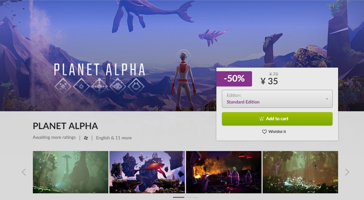Click the PLANET ALPHA page title
This screenshot has width=364, height=200.
(65, 126)
